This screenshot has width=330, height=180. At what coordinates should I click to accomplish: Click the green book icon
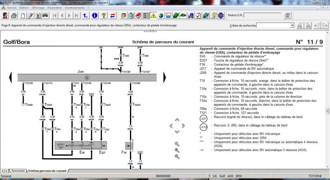(x=176, y=16)
